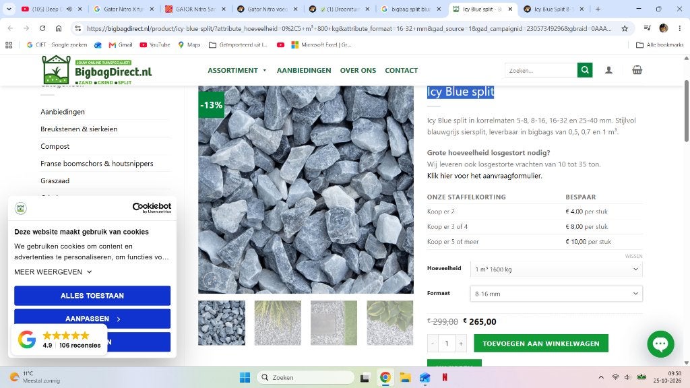Go back to previous page
690x388 pixels.
[11, 28]
